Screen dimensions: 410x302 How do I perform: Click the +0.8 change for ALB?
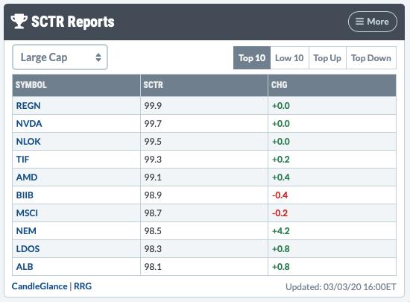tap(281, 267)
